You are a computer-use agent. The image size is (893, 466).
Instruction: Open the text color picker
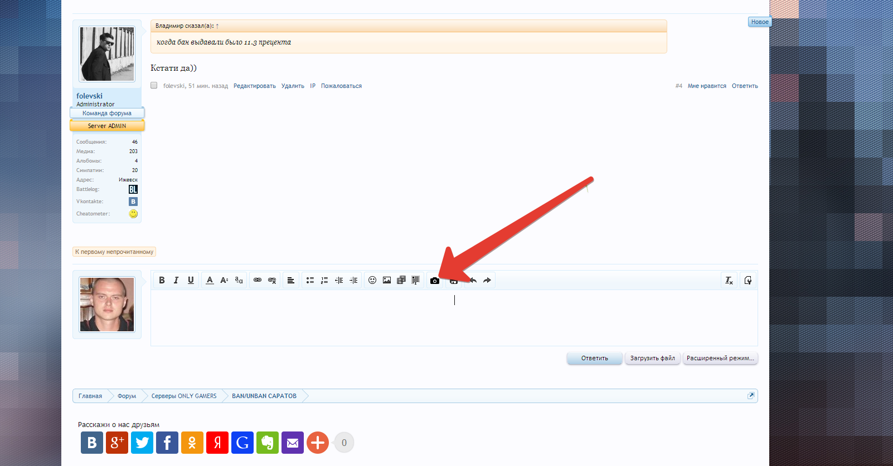point(210,280)
